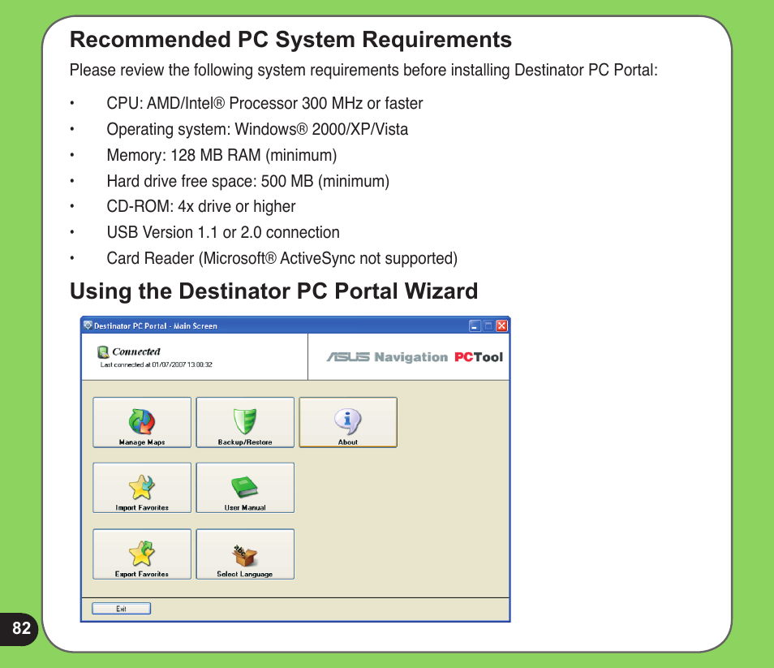Open the About info button
The height and width of the screenshot is (668, 774).
click(348, 423)
